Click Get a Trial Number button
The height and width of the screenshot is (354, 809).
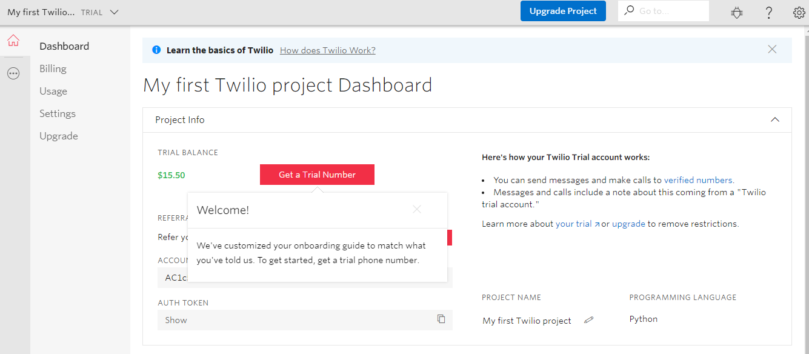317,175
